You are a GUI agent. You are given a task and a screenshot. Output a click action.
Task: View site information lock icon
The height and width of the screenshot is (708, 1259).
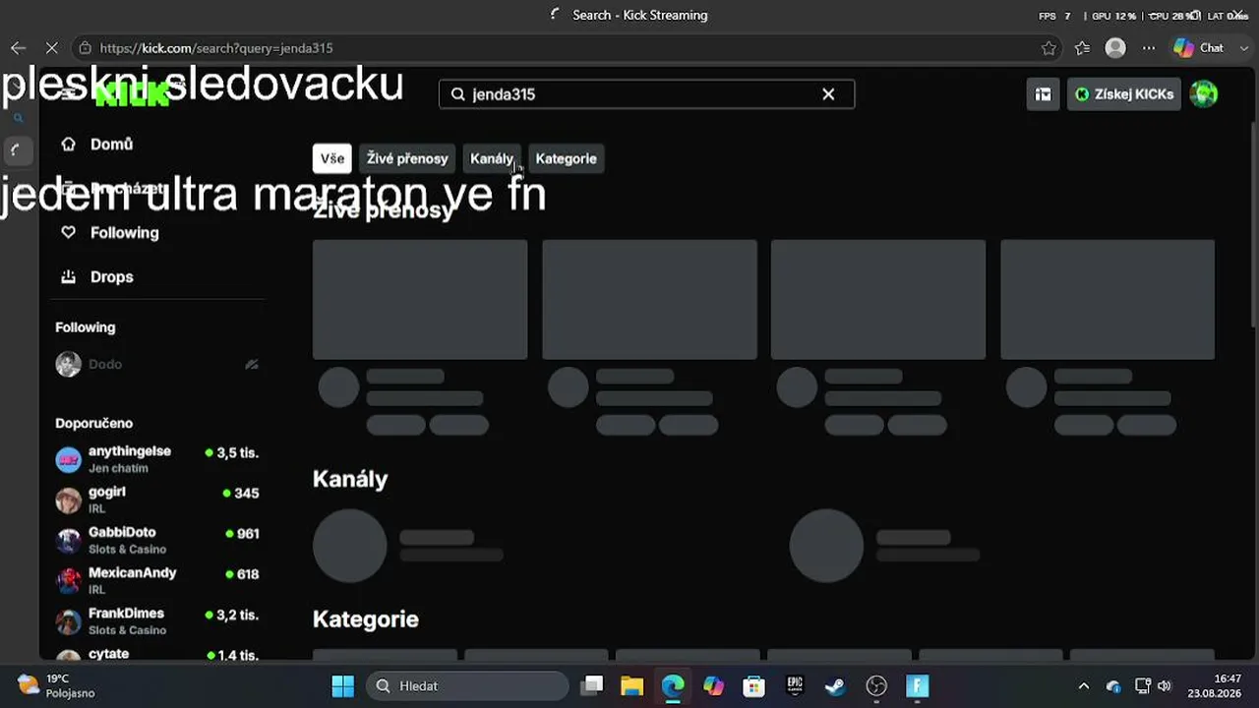[x=86, y=48]
